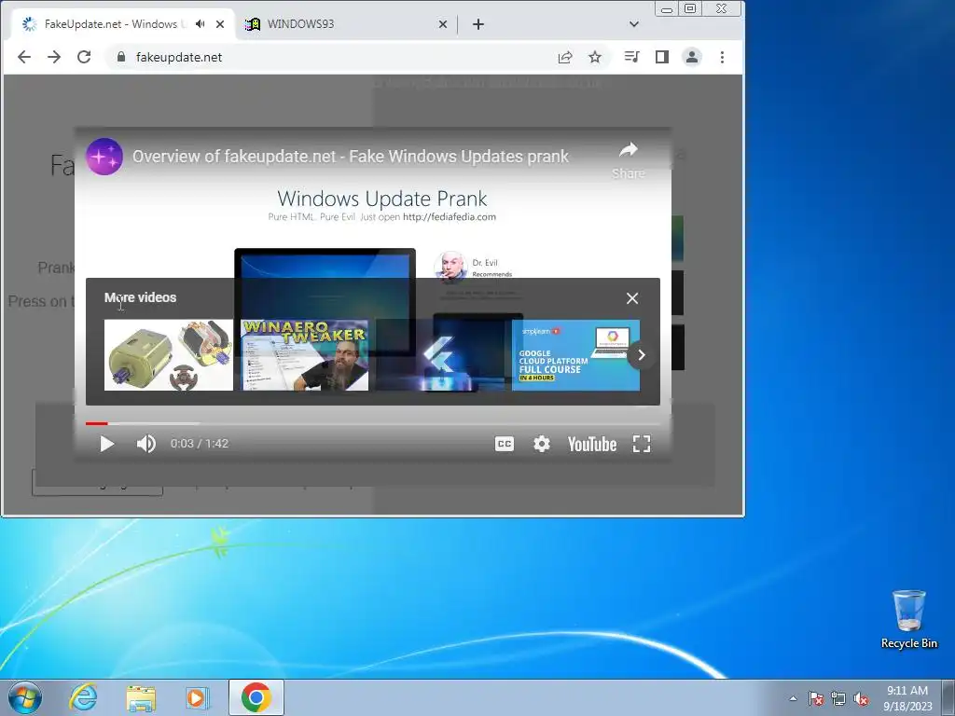Toggle Chrome side panel
The width and height of the screenshot is (955, 716).
coord(662,57)
